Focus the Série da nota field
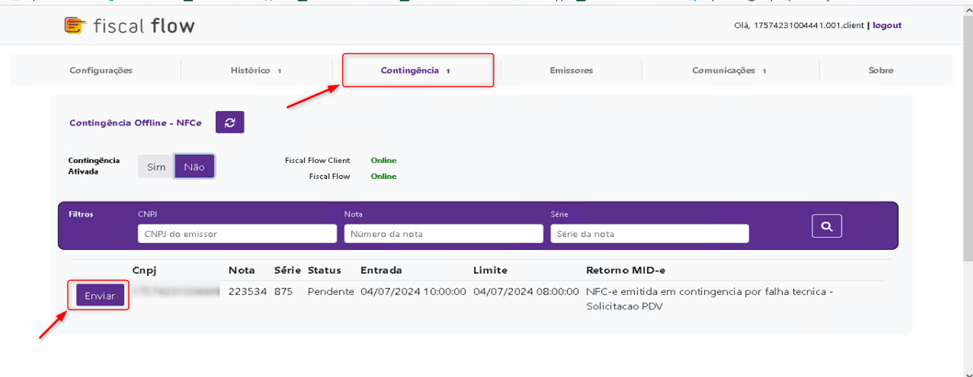The width and height of the screenshot is (973, 377). tap(649, 234)
